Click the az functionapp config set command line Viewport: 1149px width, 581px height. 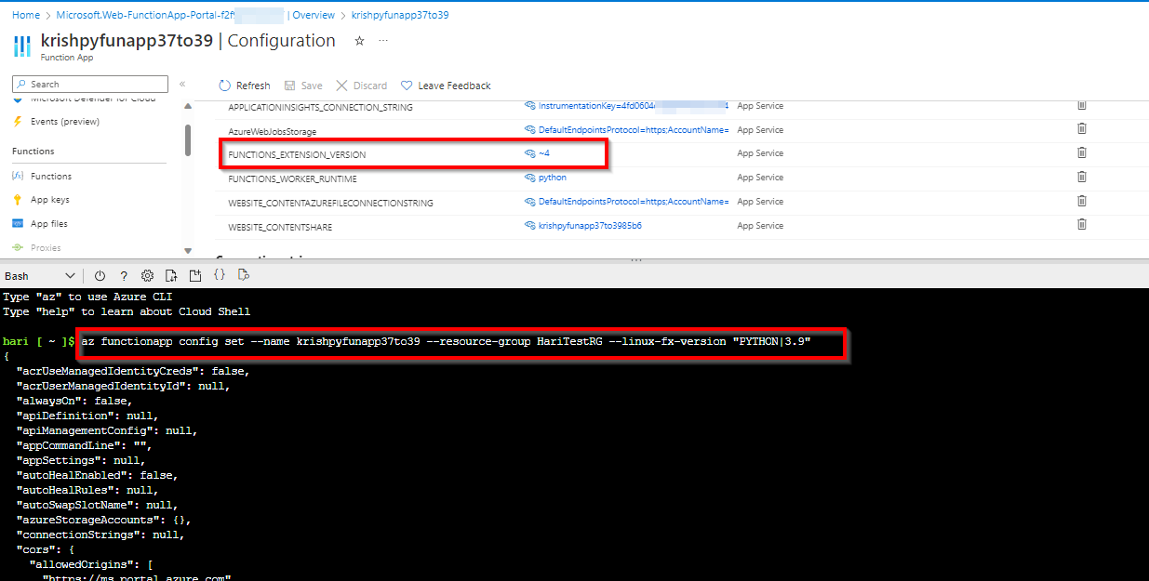click(446, 342)
